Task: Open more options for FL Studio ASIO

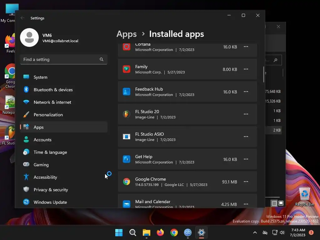Action: tap(246, 137)
